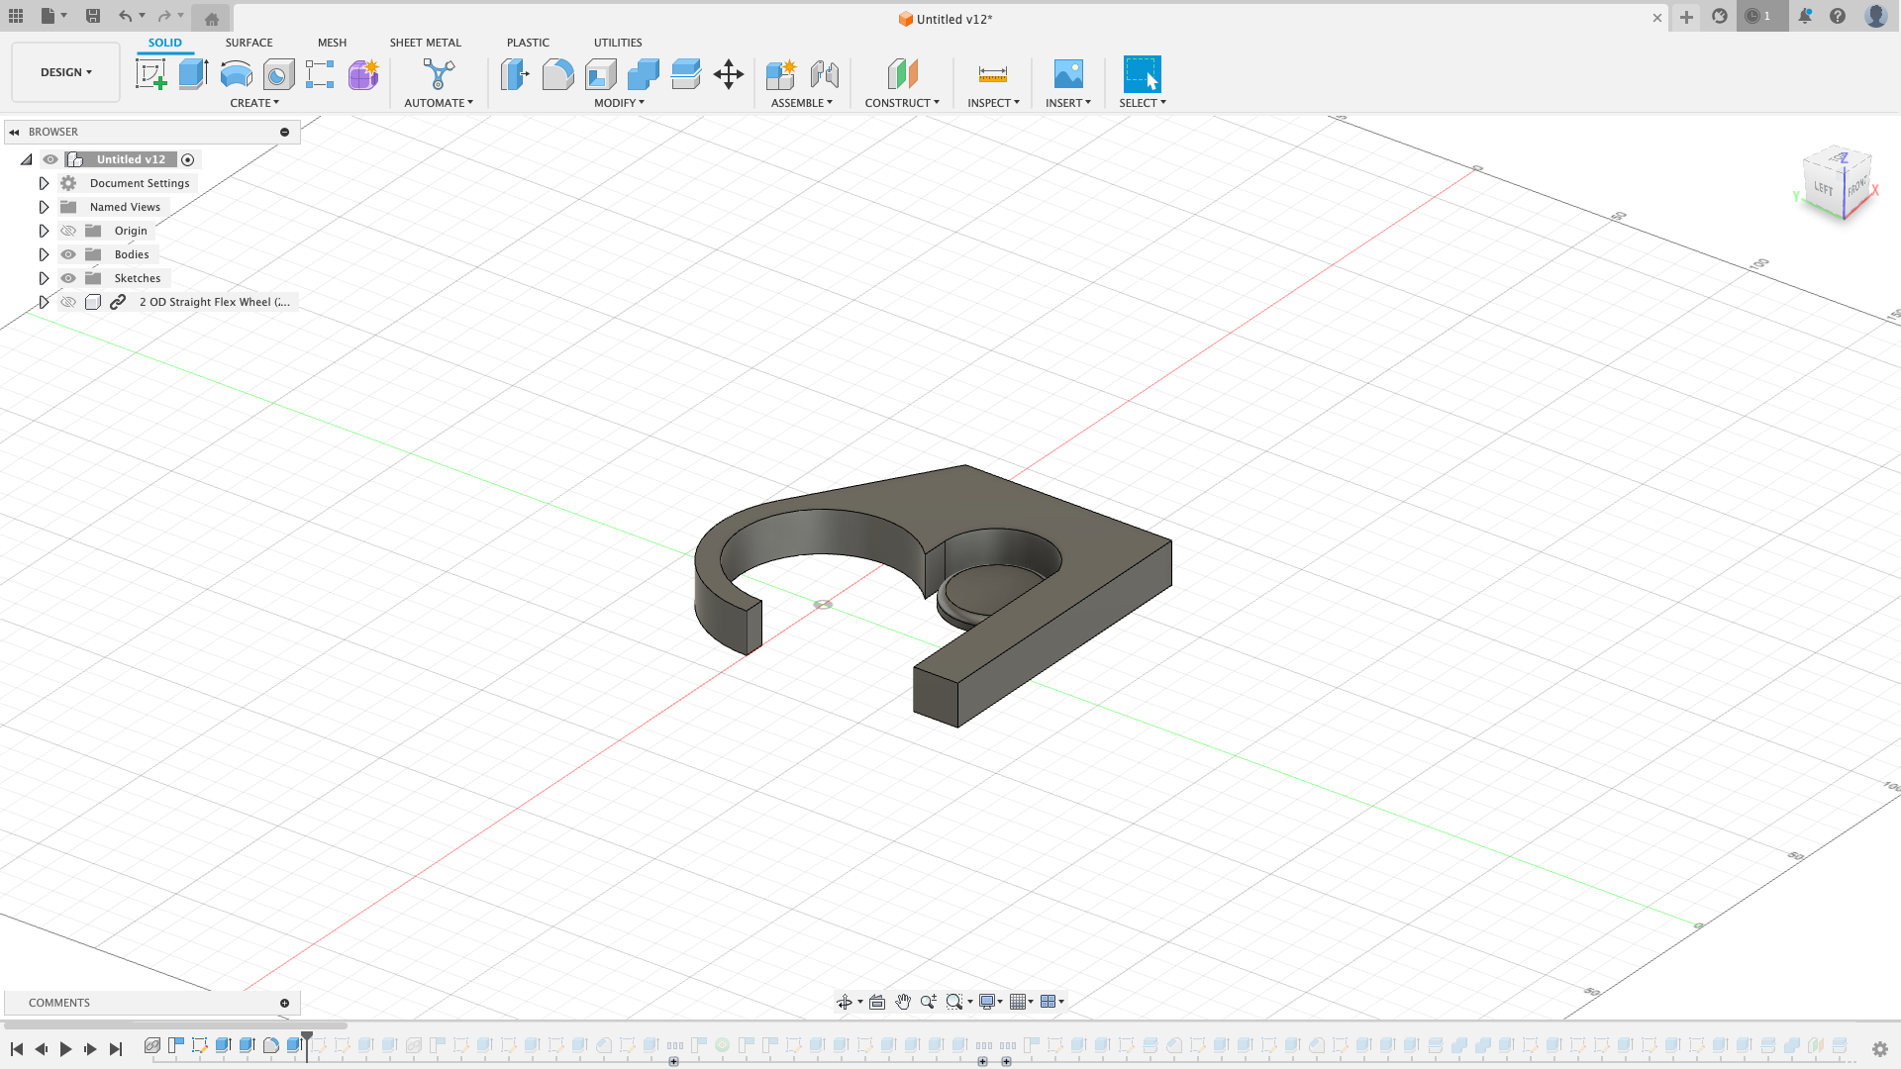Screen dimensions: 1901x1069
Task: Open the UTILITIES ribbon tab
Action: (617, 43)
